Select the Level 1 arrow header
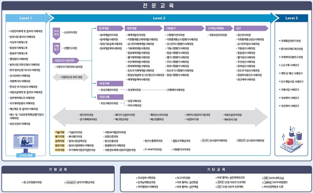Viewport: 313px width, 193px height. [x=29, y=18]
